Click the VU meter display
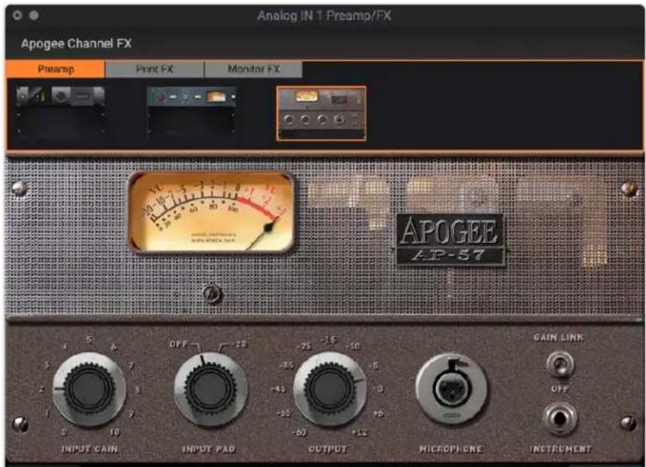Viewport: 646px width, 467px height. pos(211,212)
